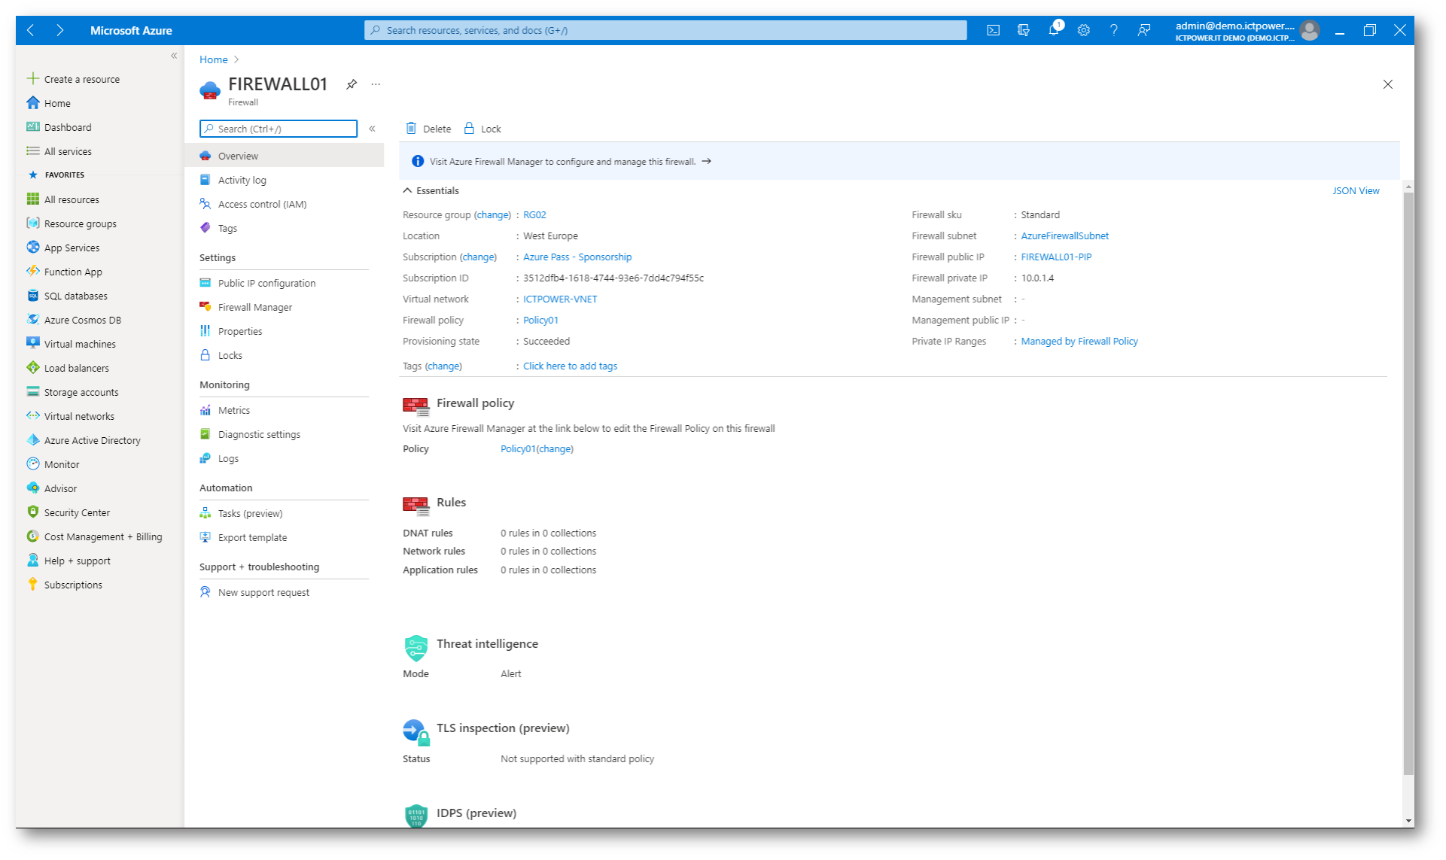Click the browser back arrow
Screen dimensions: 1446x860
(31, 30)
